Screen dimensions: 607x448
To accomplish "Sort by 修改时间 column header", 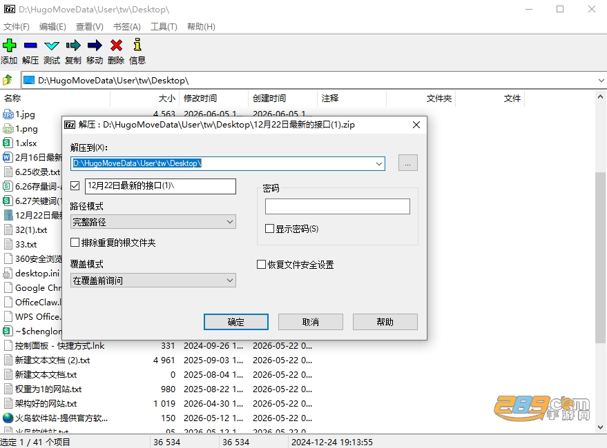I will coord(213,98).
